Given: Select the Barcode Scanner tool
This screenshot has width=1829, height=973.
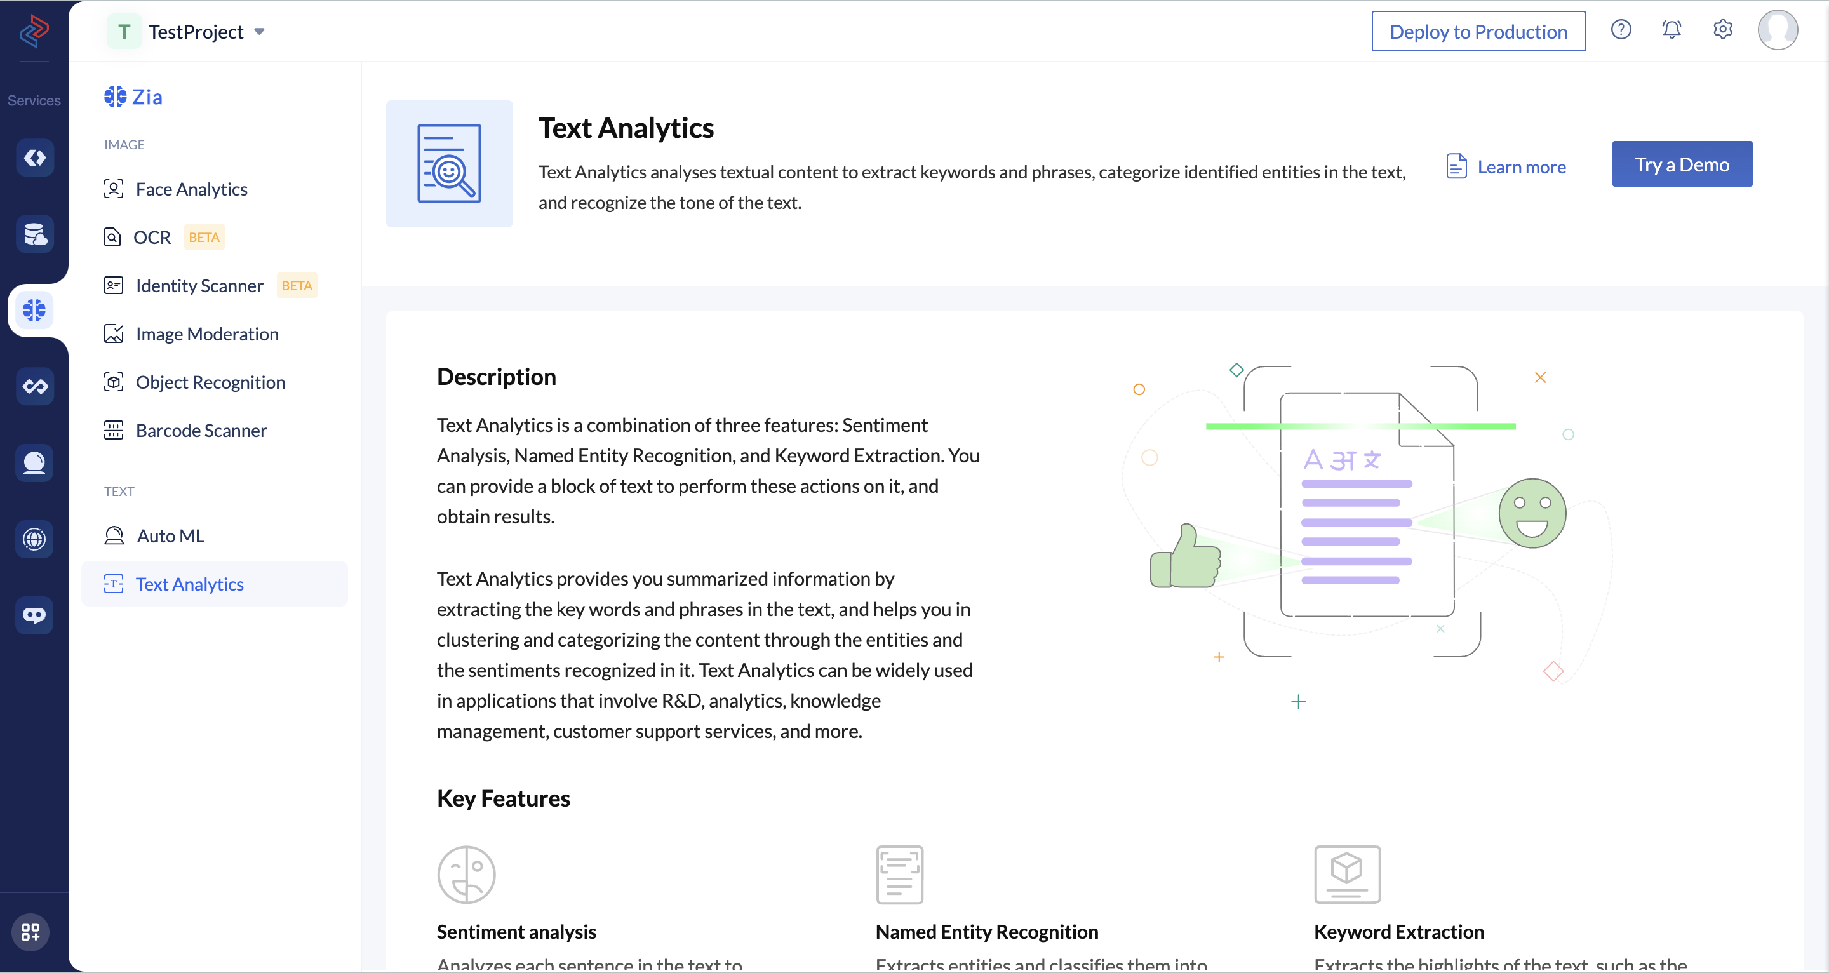Looking at the screenshot, I should point(201,429).
